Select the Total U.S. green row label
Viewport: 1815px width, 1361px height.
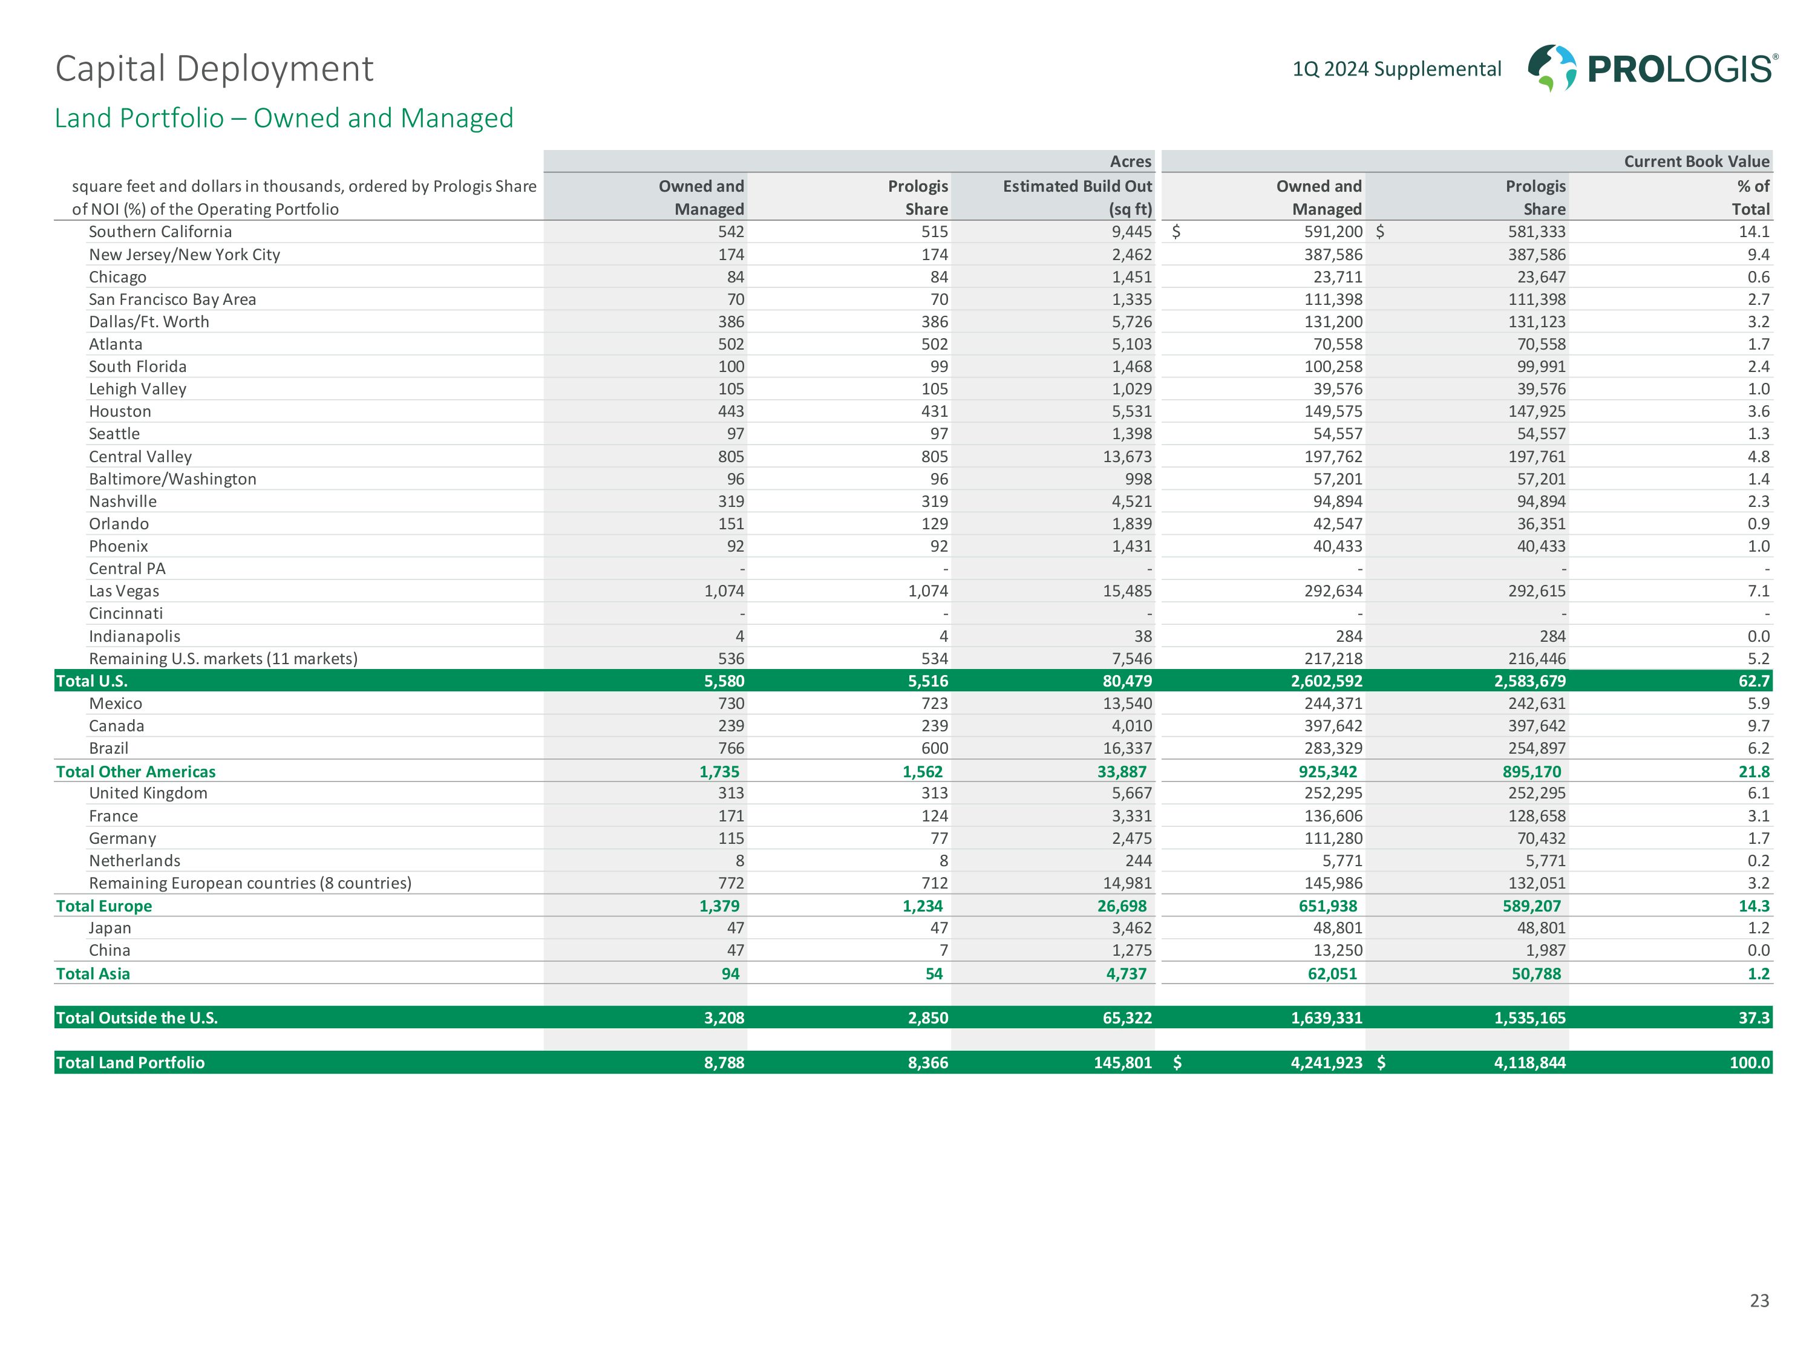[x=92, y=681]
